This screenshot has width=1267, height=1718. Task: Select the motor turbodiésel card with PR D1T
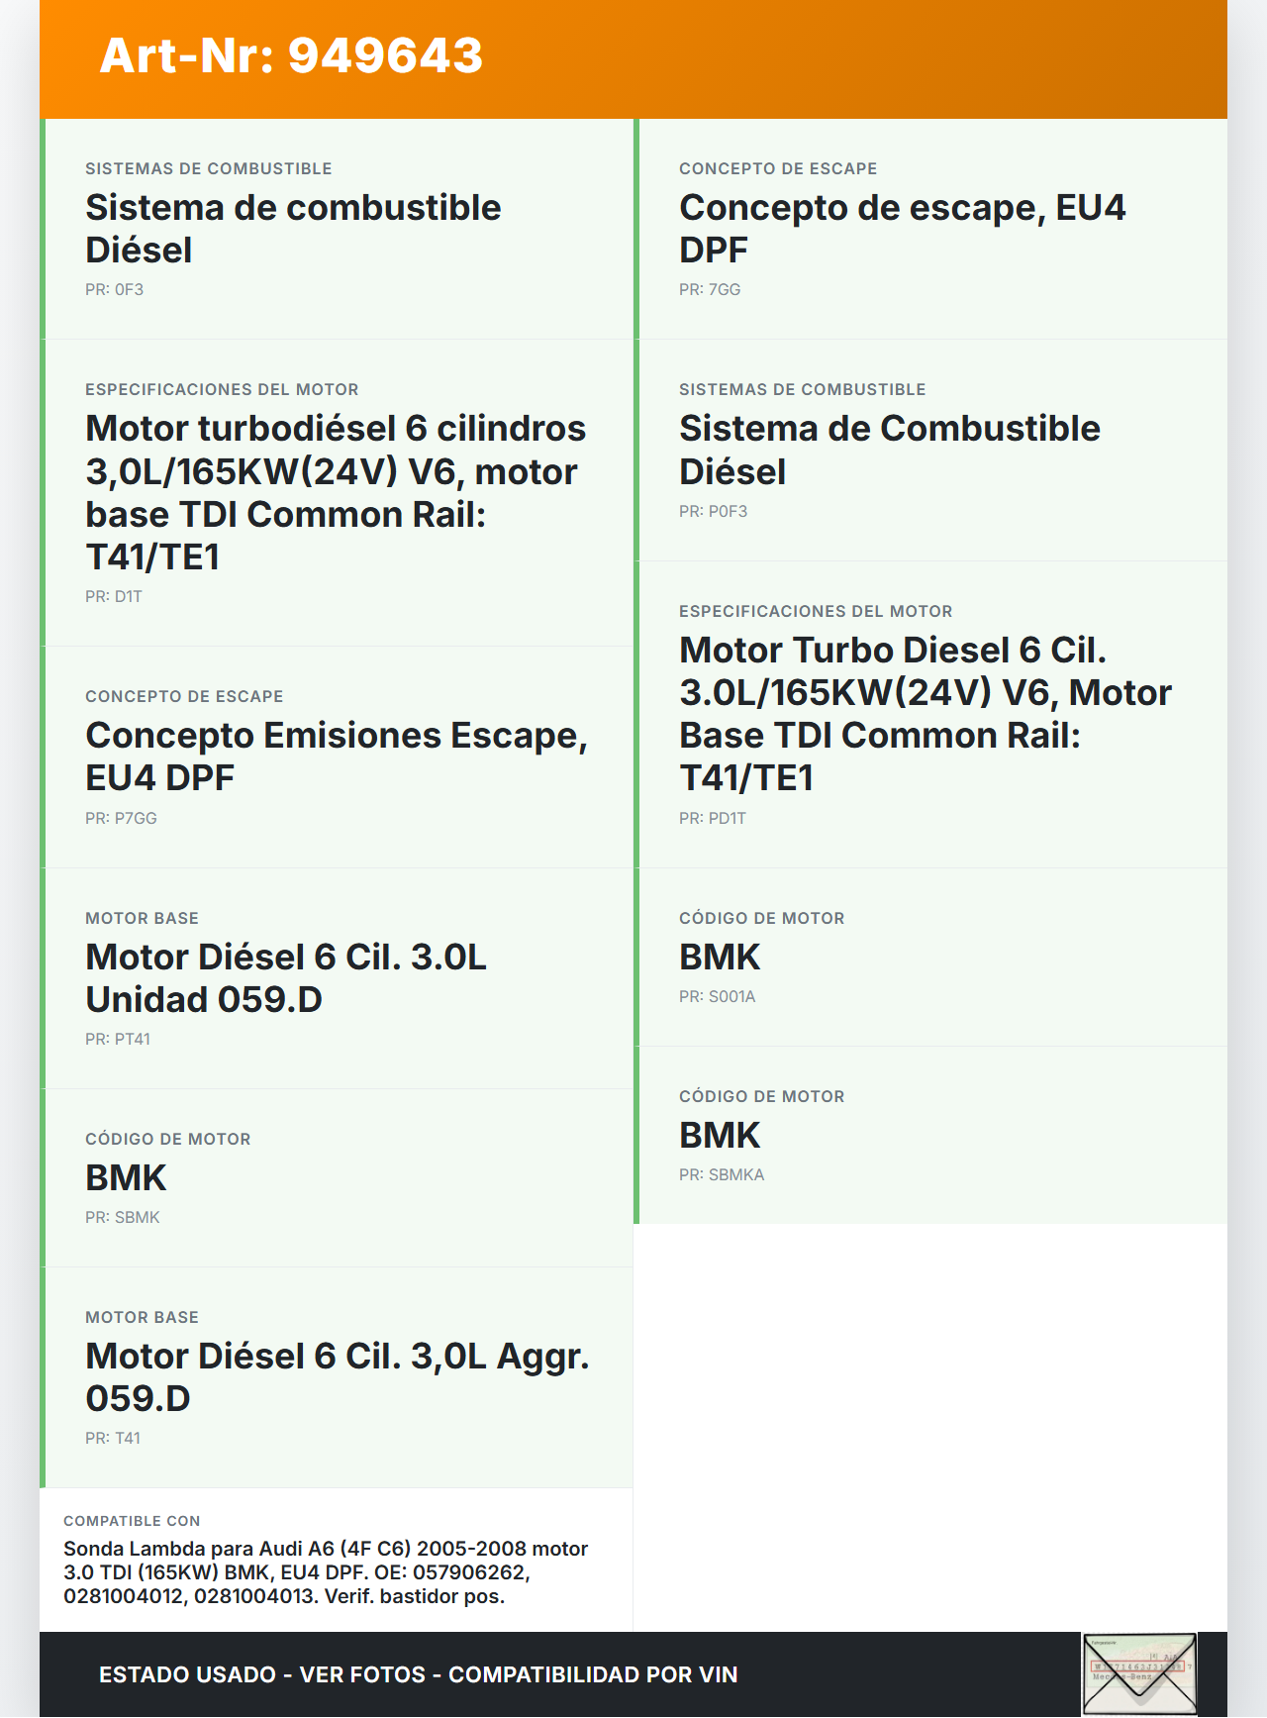coord(337,493)
